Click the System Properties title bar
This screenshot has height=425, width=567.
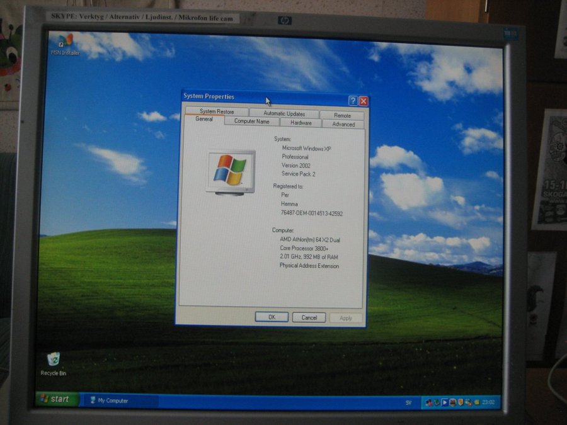tap(265, 98)
